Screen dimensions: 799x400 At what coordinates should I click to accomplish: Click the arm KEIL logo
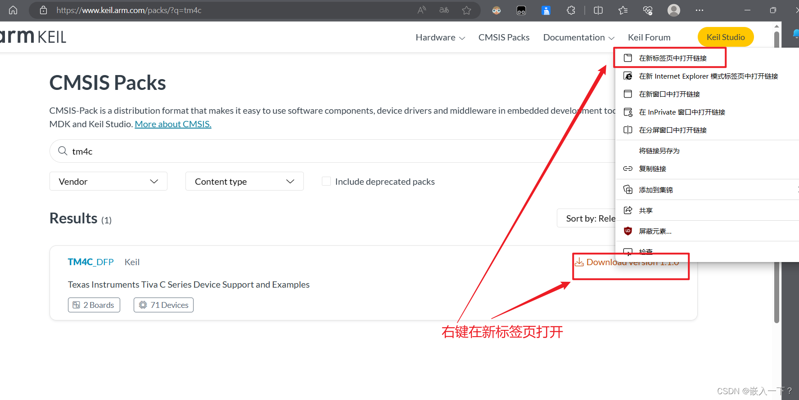[33, 36]
